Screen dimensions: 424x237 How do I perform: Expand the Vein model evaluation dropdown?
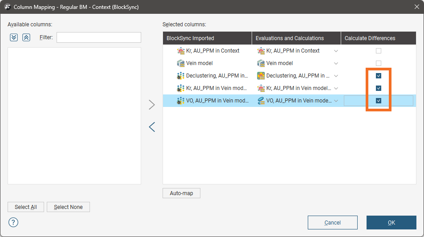point(336,63)
